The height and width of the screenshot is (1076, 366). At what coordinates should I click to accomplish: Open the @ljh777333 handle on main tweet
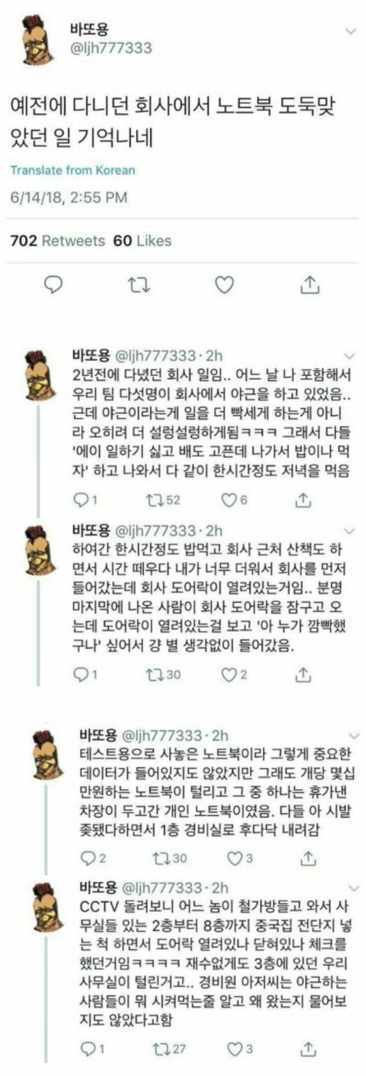point(110,47)
